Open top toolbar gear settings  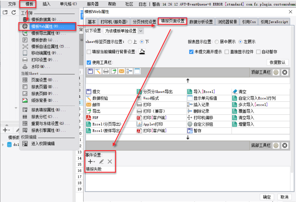(x=276, y=72)
